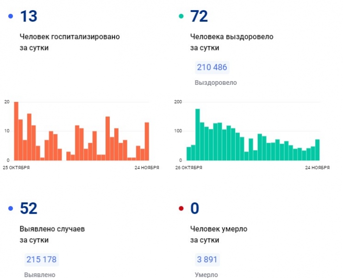
Task: Click the red dot beside number 0
Action: 181,209
